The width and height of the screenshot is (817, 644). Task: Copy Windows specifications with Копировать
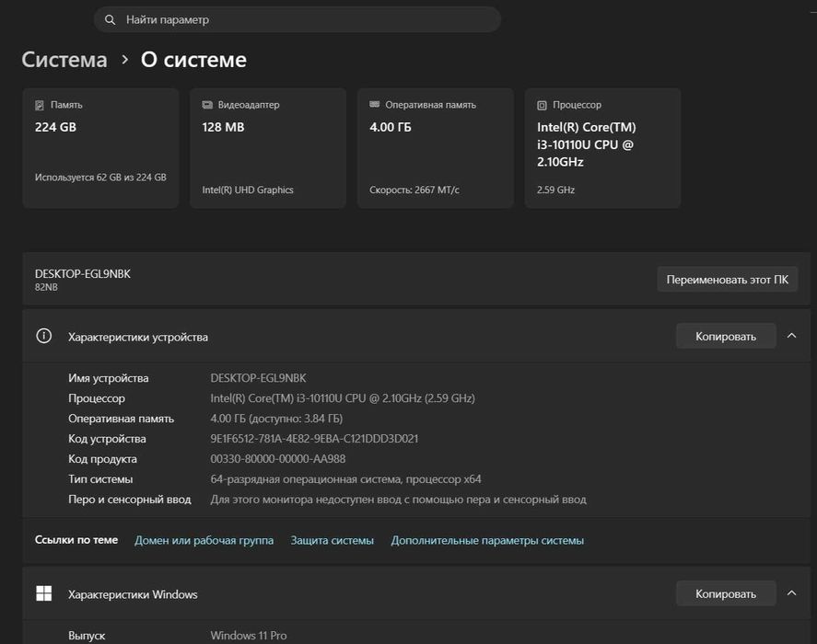[x=726, y=593]
